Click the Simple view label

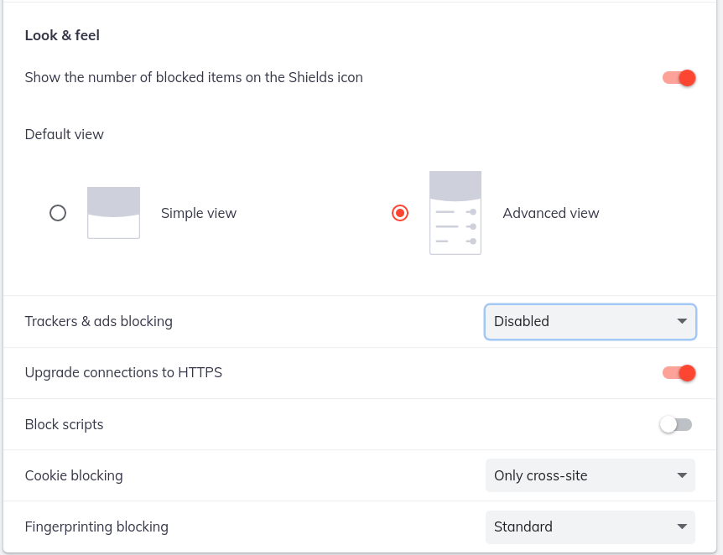click(199, 214)
